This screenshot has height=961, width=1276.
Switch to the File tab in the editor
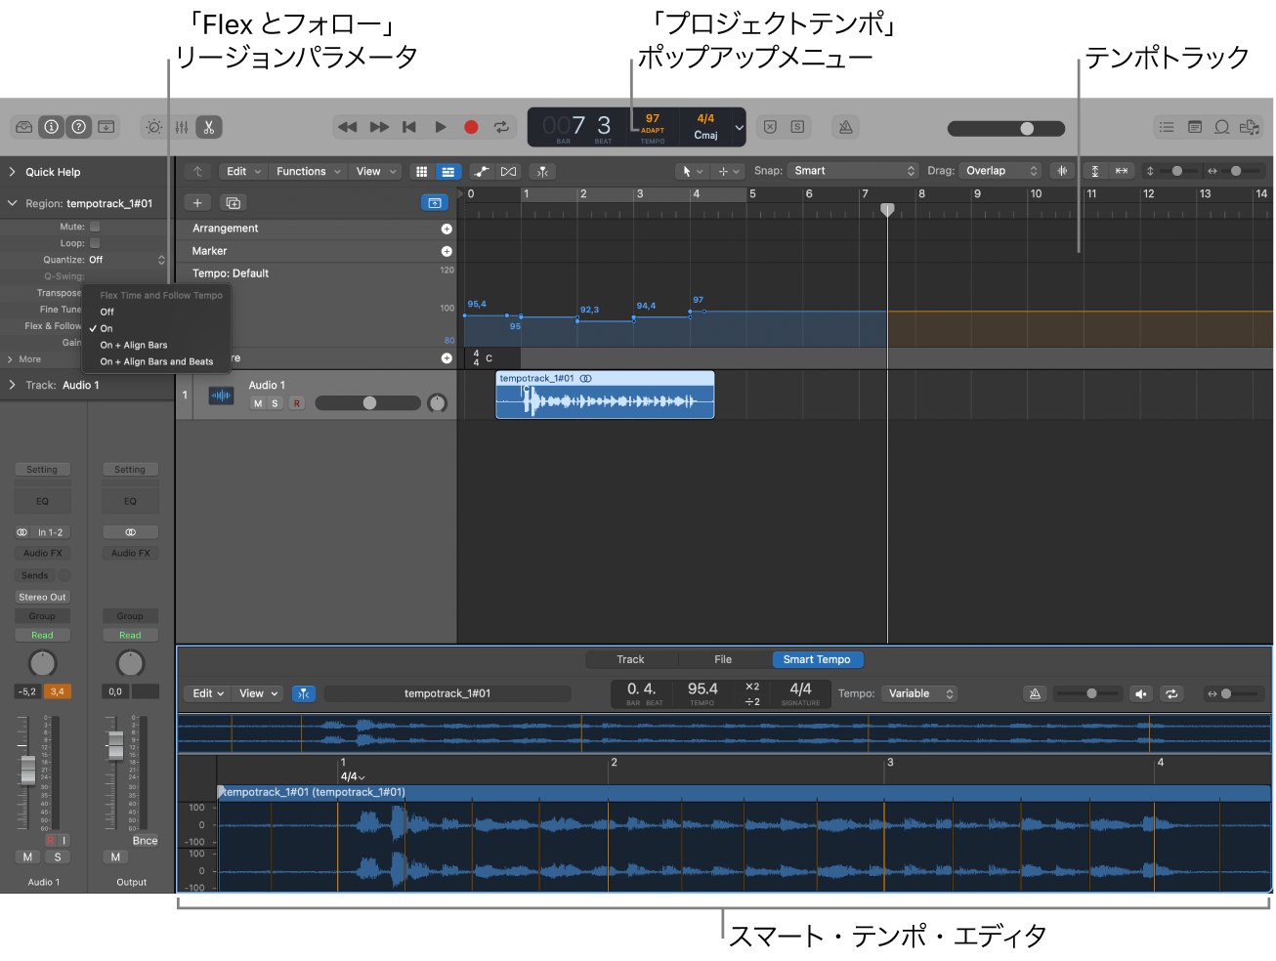(722, 659)
